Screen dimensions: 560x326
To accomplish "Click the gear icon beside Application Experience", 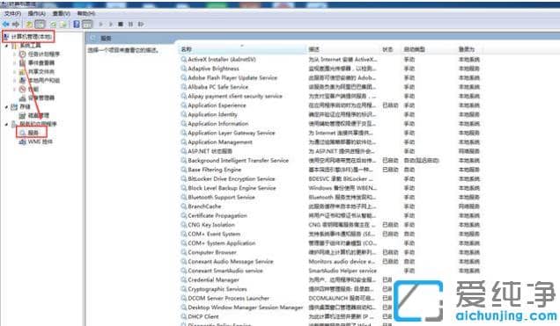I will point(183,105).
